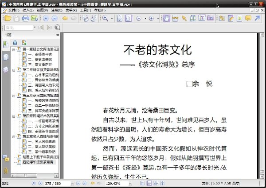
Task: Click the grey next view arrow in the toolbar
Action: (74, 18)
